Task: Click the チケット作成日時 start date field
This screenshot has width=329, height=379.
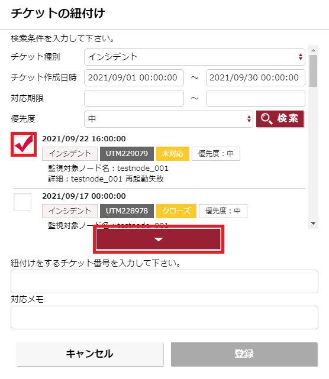Action: pyautogui.click(x=134, y=77)
